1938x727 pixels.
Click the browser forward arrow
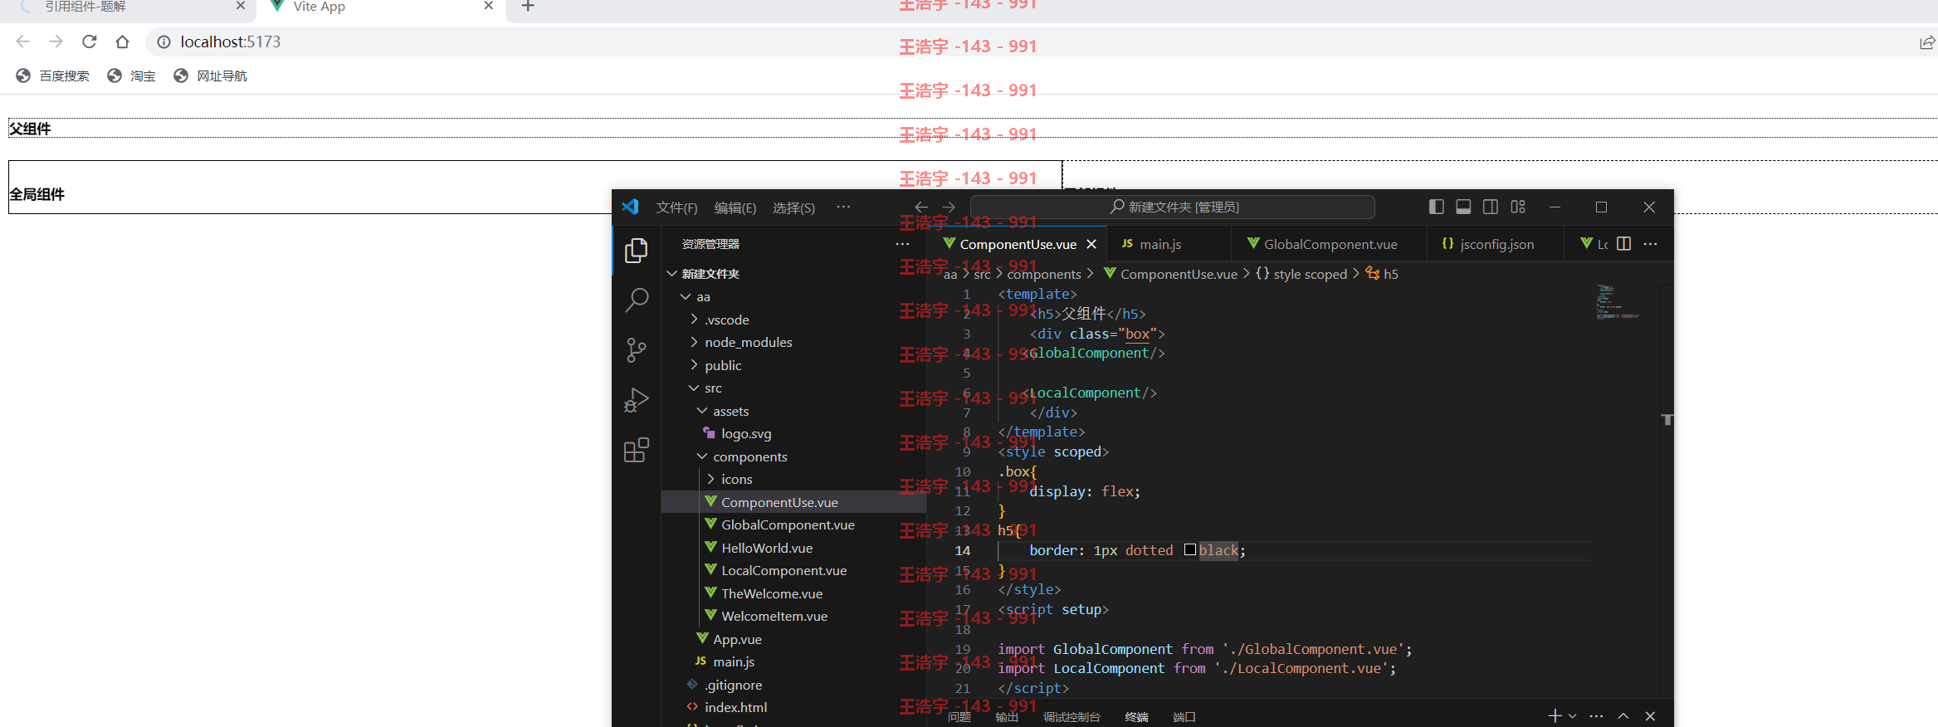point(56,41)
